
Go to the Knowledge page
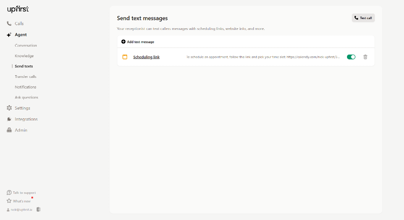(24, 56)
